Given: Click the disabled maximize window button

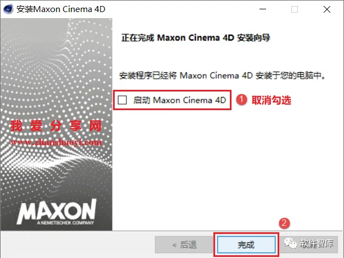Looking at the screenshot, I should (295, 9).
